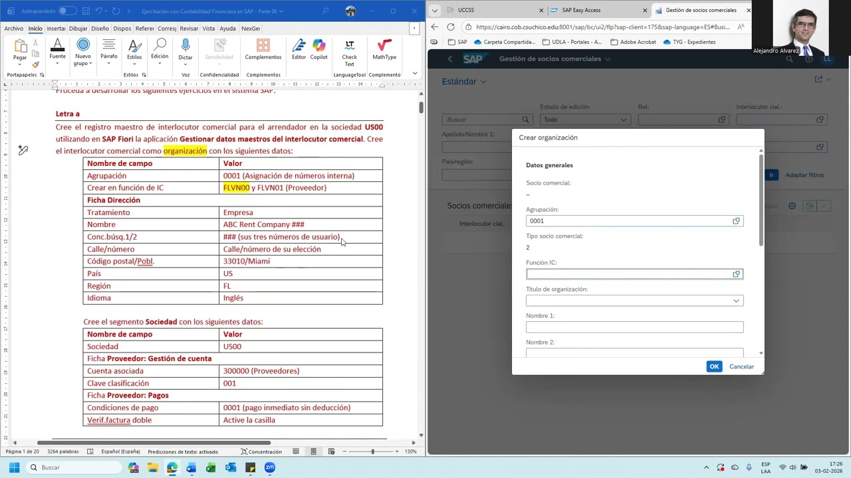This screenshot has width=851, height=478.
Task: Click Cancelar in the Crear organización dialog
Action: pos(741,366)
